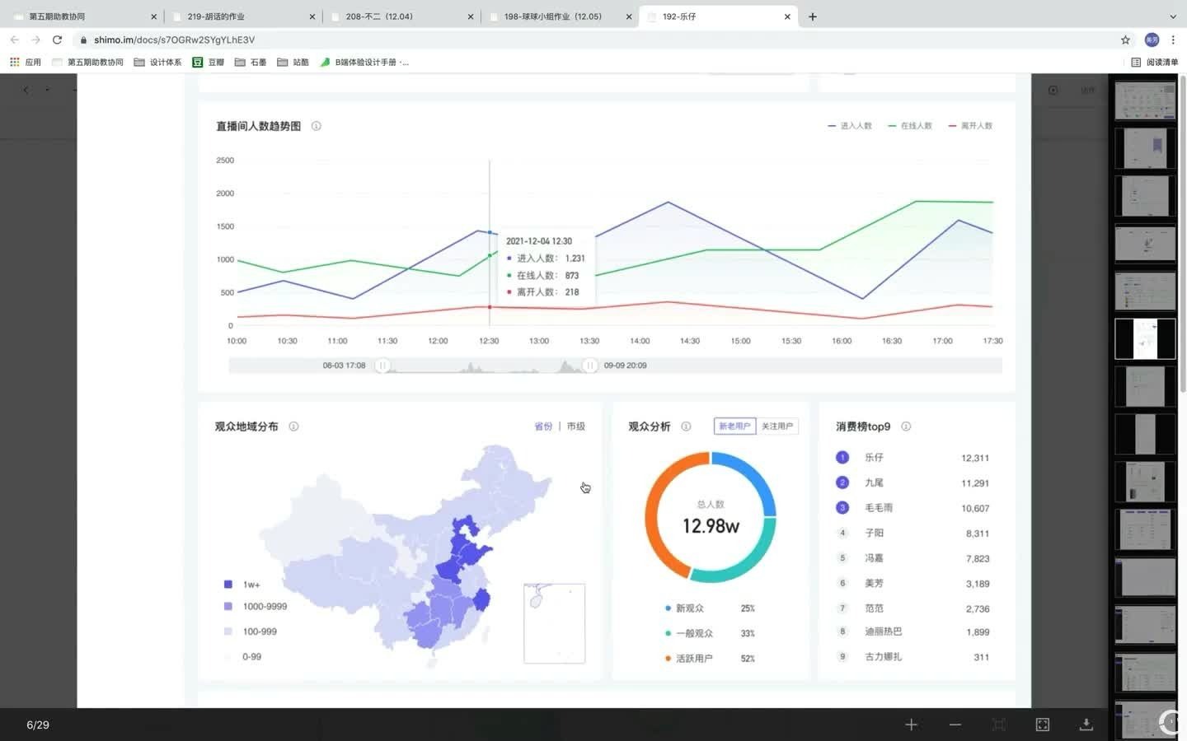Select the highlighted sixth thumbnail in the strip
Viewport: 1187px width, 741px height.
point(1145,338)
